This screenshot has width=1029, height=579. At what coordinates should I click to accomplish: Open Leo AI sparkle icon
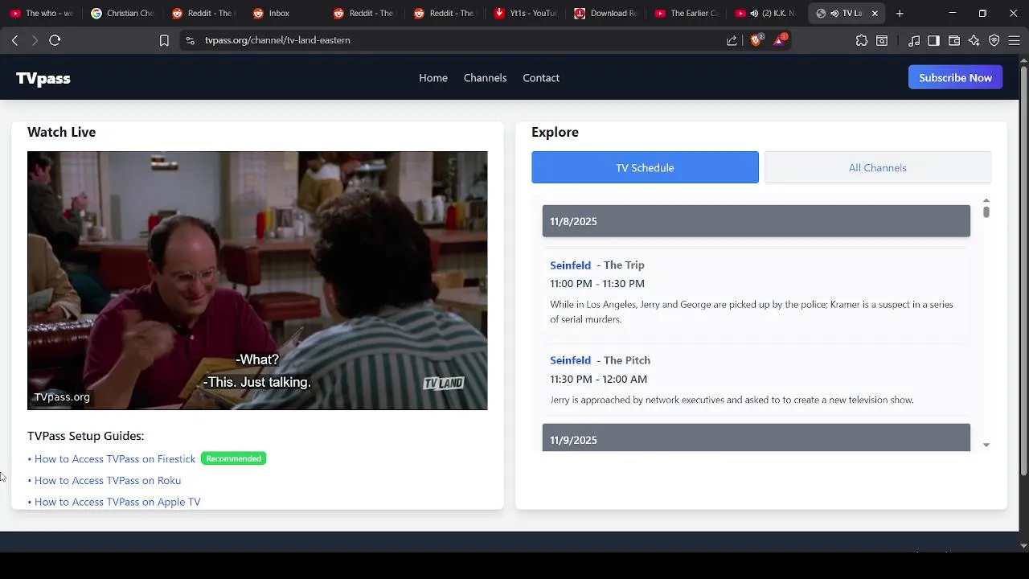pos(974,40)
